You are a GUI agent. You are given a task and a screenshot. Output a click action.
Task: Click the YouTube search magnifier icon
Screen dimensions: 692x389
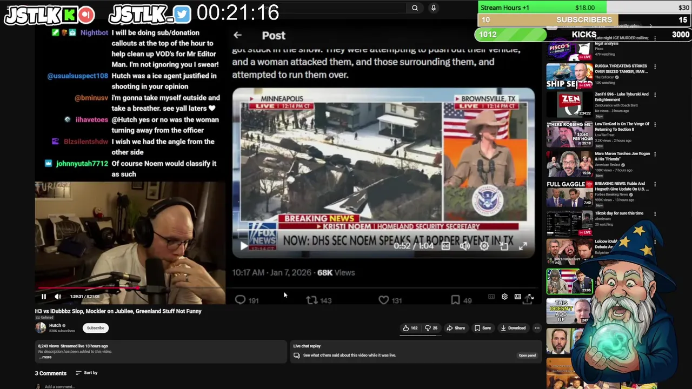(415, 8)
